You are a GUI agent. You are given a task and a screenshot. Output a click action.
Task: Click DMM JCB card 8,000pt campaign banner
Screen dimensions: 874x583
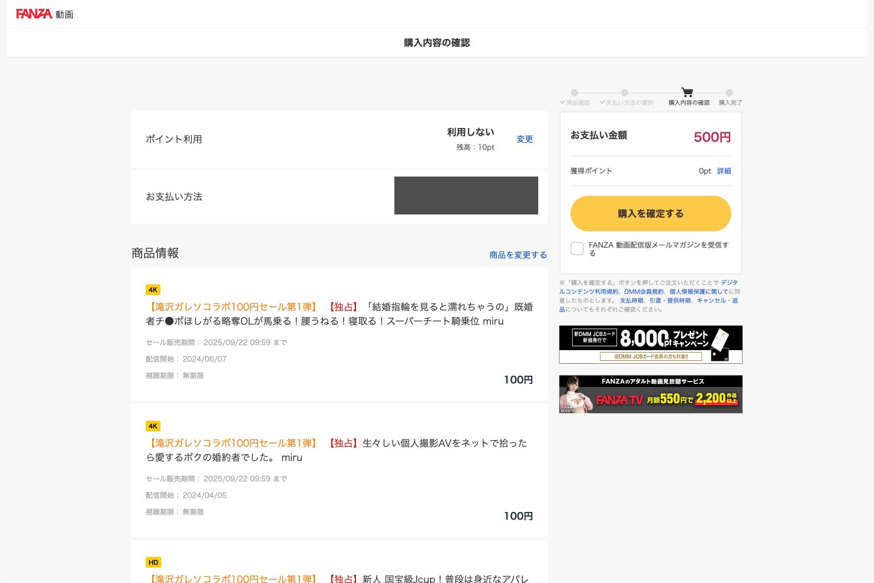pyautogui.click(x=651, y=344)
